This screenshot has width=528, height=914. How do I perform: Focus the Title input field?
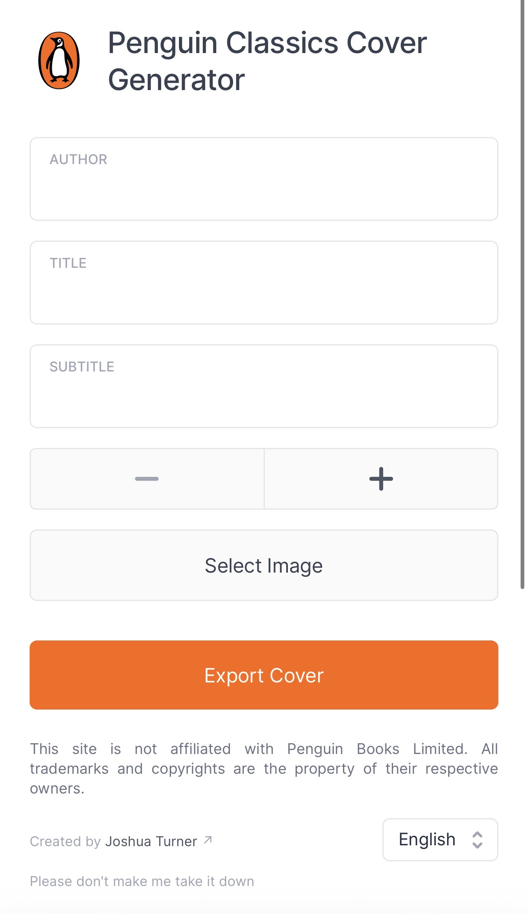pos(264,283)
